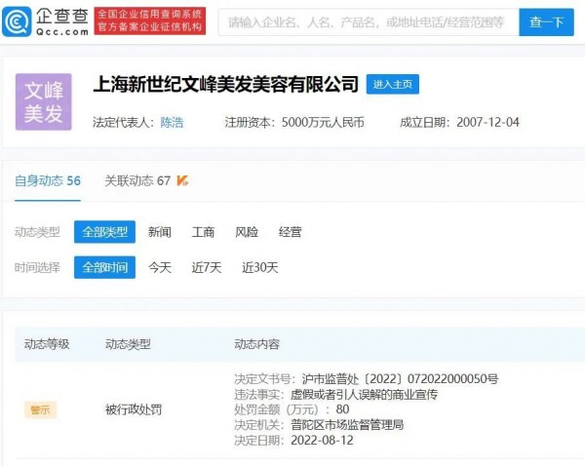Switch to the 关联动态 67 tab

pos(137,181)
